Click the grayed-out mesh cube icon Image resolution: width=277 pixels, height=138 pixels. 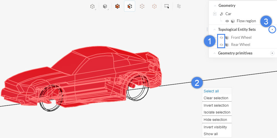(x=179, y=6)
